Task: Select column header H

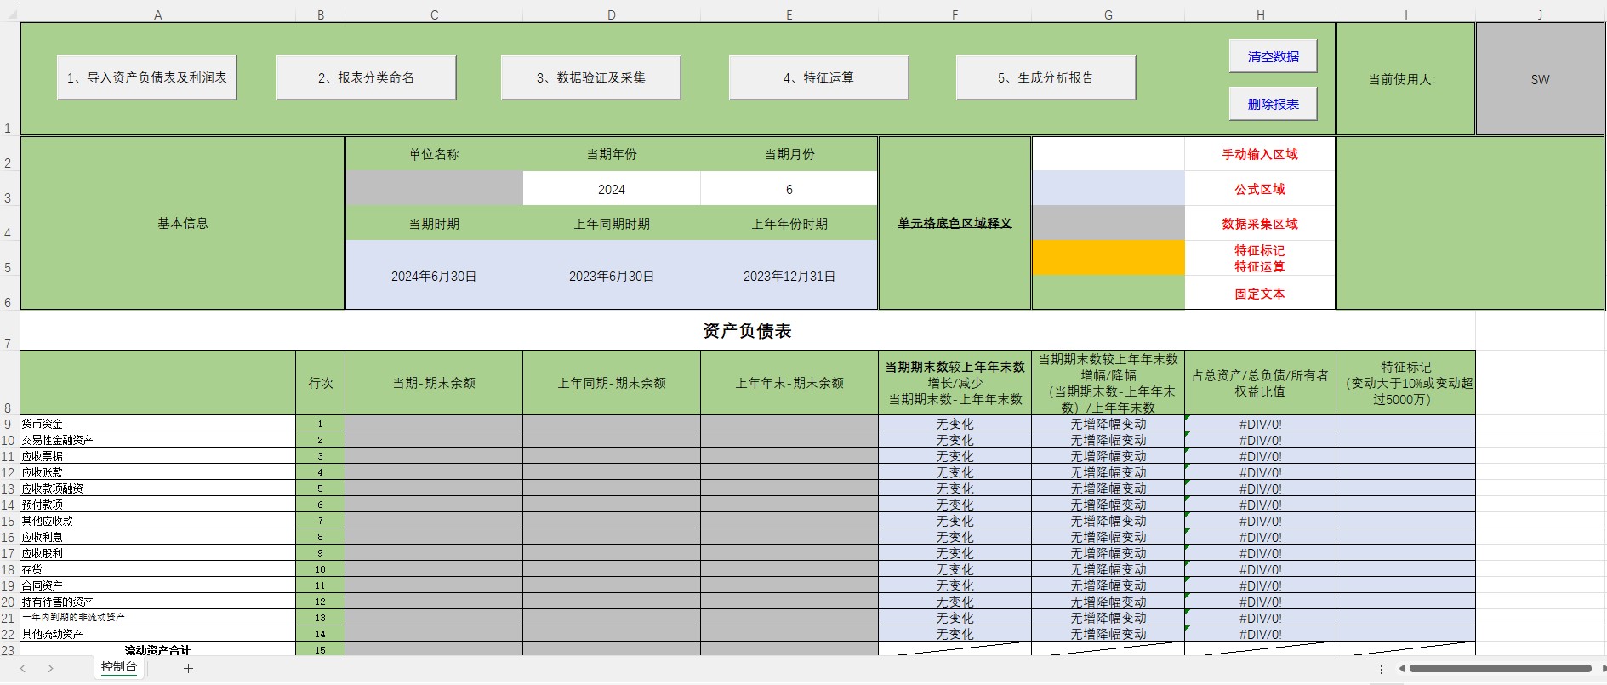Action: [1260, 14]
